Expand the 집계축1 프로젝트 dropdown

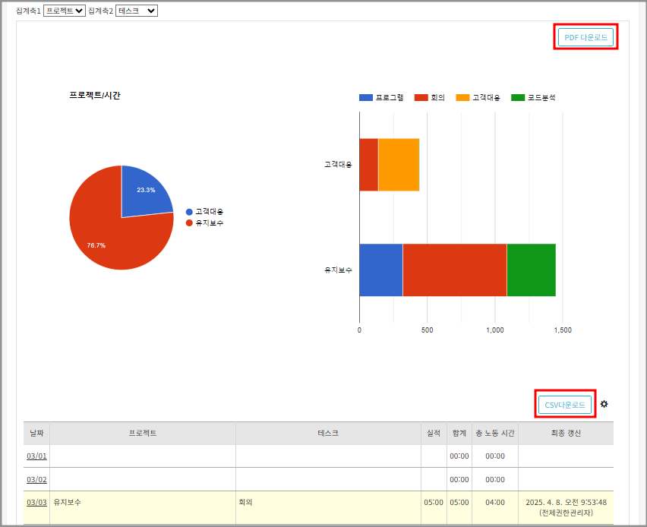coord(64,11)
